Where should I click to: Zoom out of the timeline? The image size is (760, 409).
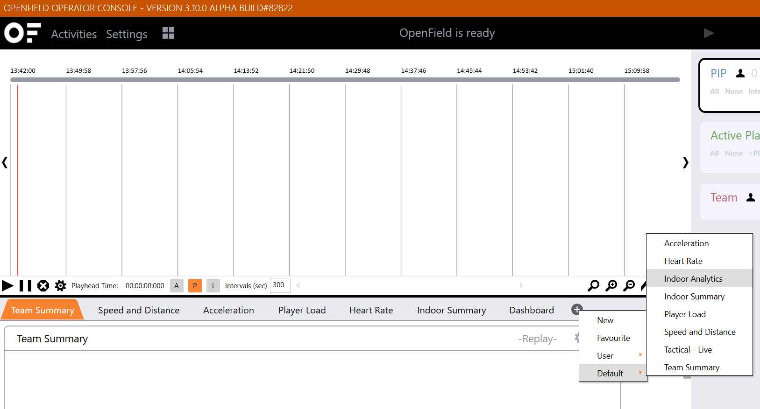[629, 285]
